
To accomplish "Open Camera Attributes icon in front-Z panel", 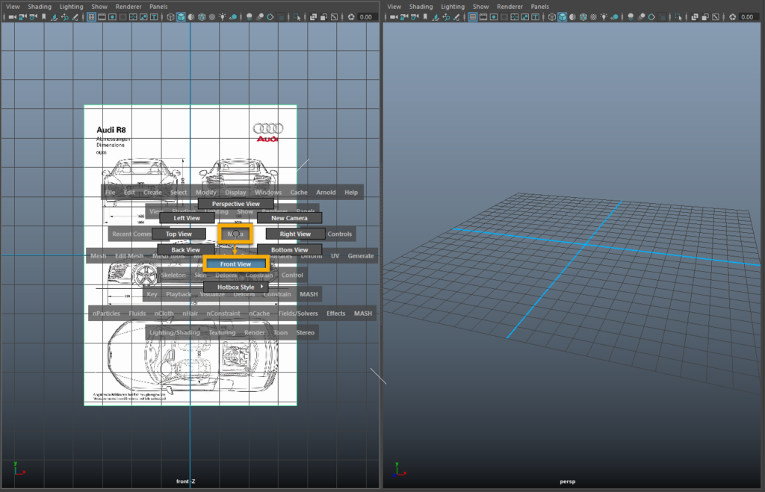I will pos(33,17).
